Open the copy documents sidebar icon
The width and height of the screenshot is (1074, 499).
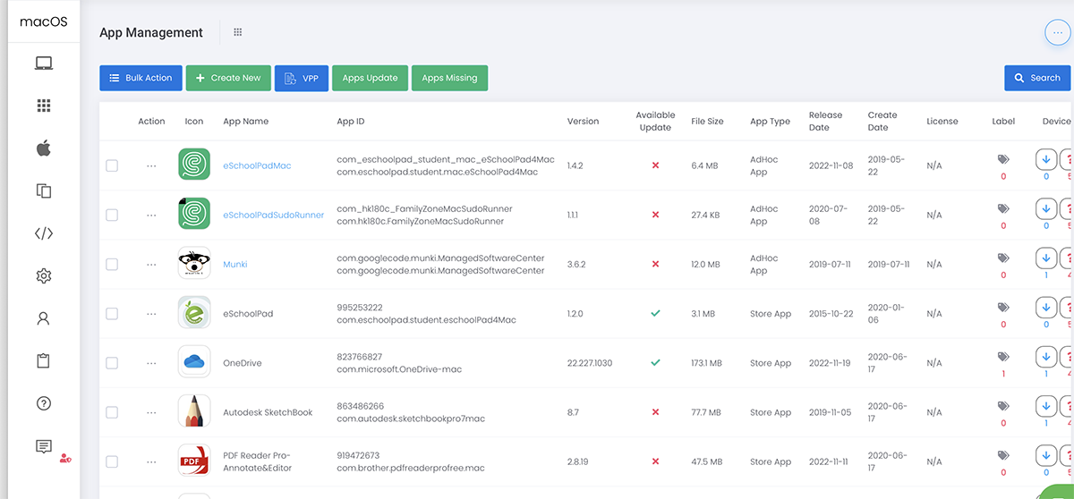[44, 190]
